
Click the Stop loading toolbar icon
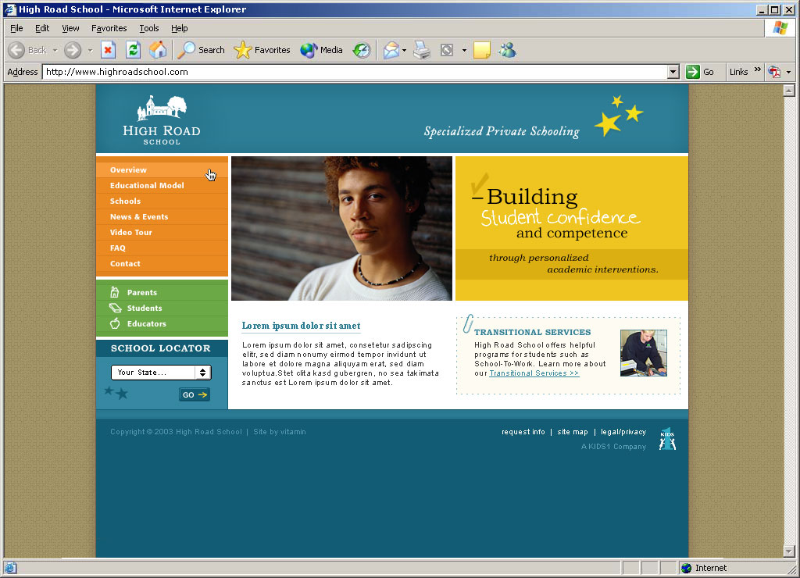[109, 50]
